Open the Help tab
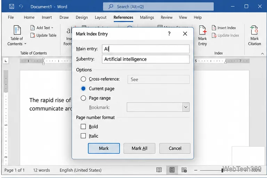The image size is (267, 178). point(197,17)
